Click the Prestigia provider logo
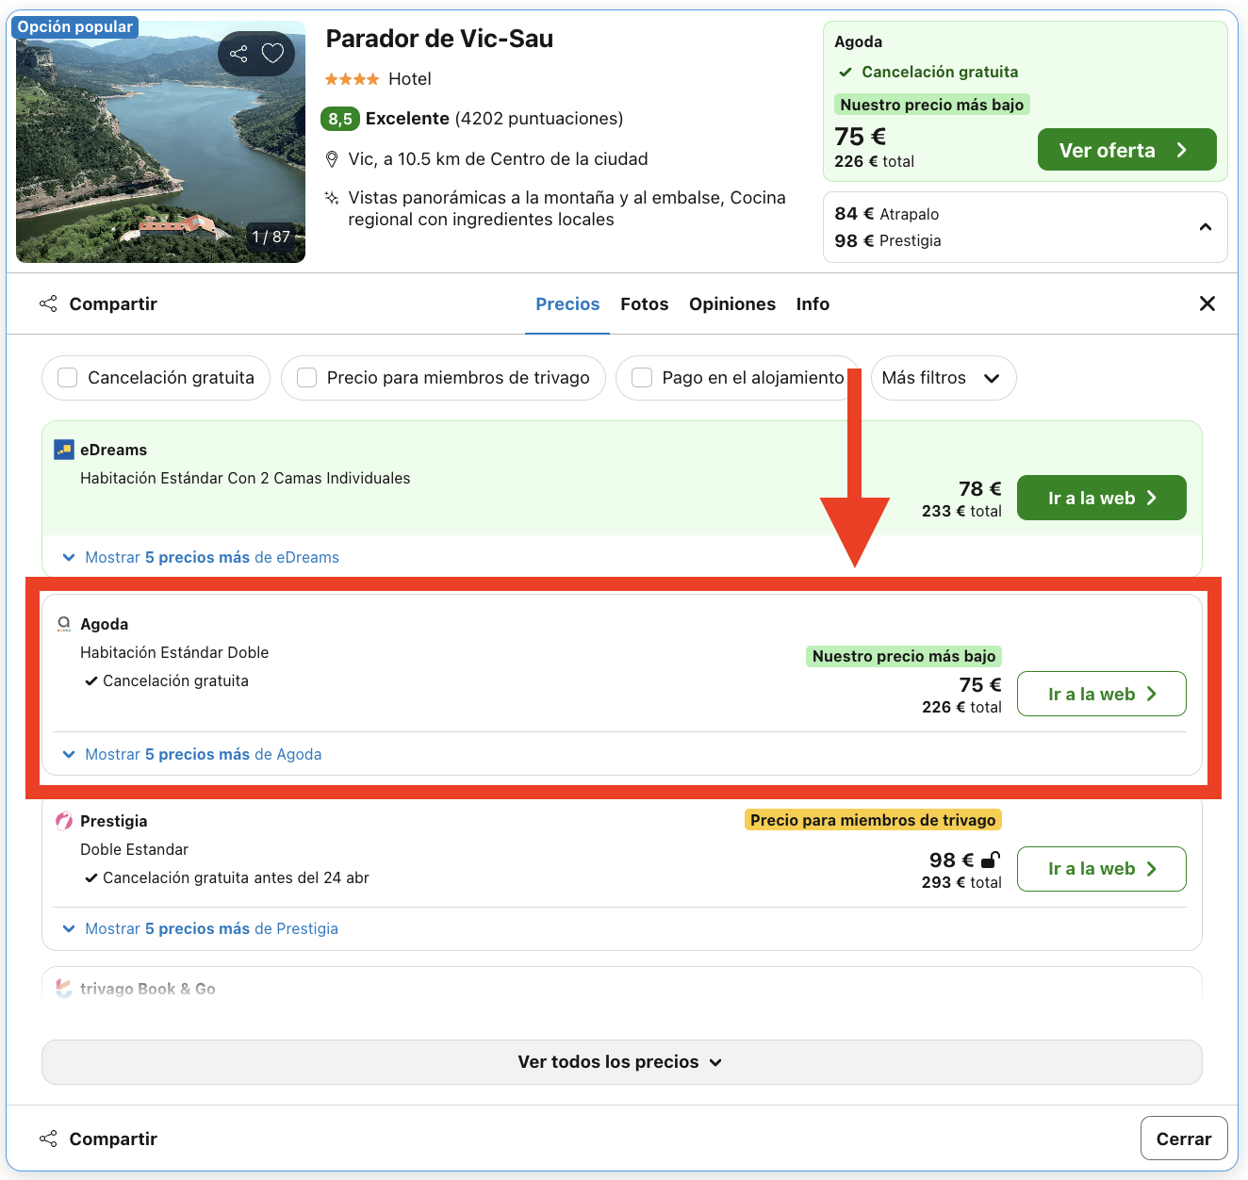This screenshot has height=1180, width=1248. (x=64, y=821)
